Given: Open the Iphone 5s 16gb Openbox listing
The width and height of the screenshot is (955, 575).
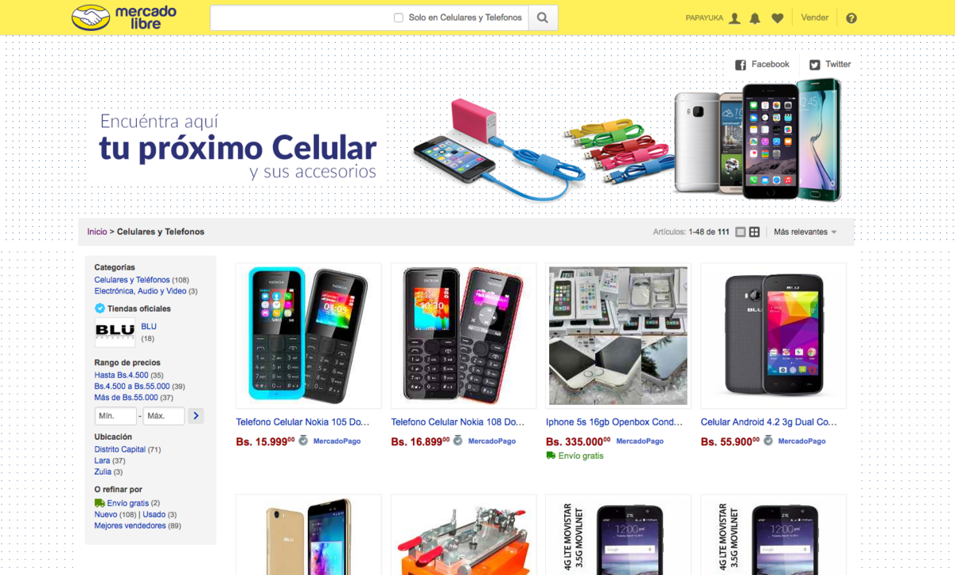Looking at the screenshot, I should click(x=614, y=422).
